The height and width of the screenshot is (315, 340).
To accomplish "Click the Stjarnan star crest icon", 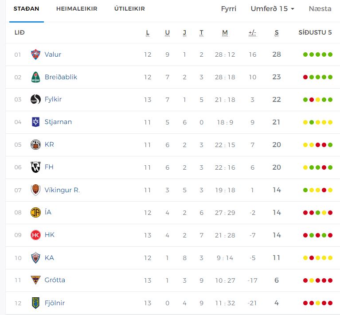I will coord(35,122).
